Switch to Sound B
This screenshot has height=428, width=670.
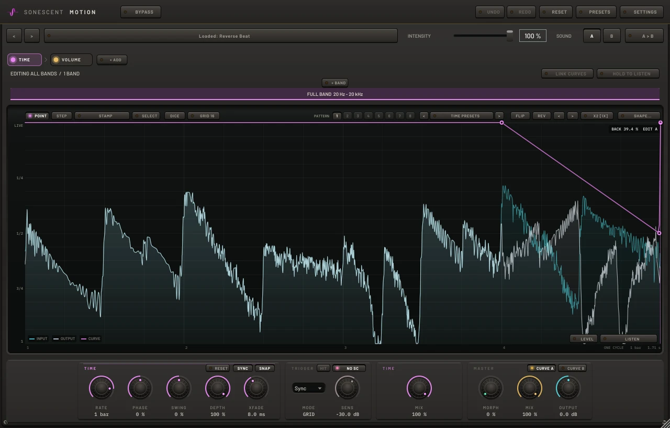pyautogui.click(x=611, y=36)
